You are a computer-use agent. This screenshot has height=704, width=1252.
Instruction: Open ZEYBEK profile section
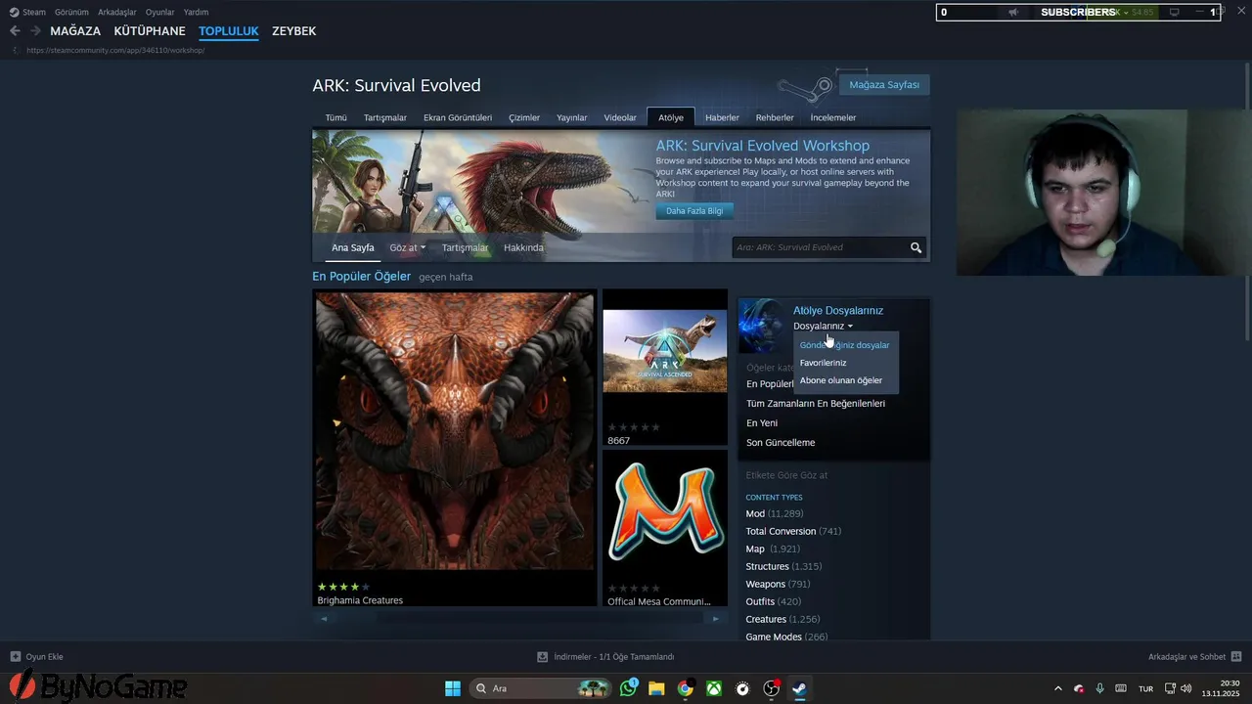click(293, 31)
